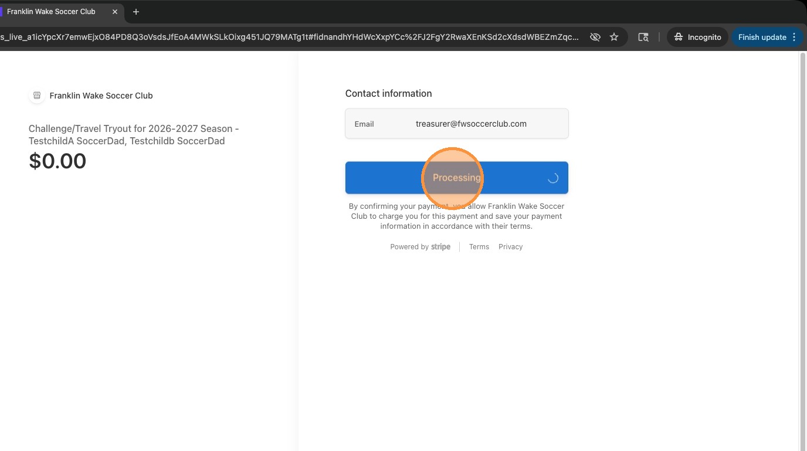
Task: Click the Finish update button
Action: (x=762, y=37)
